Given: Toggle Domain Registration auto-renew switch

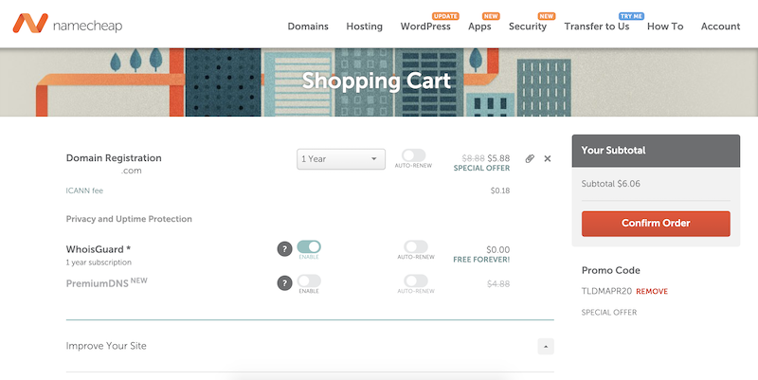Looking at the screenshot, I should 414,155.
